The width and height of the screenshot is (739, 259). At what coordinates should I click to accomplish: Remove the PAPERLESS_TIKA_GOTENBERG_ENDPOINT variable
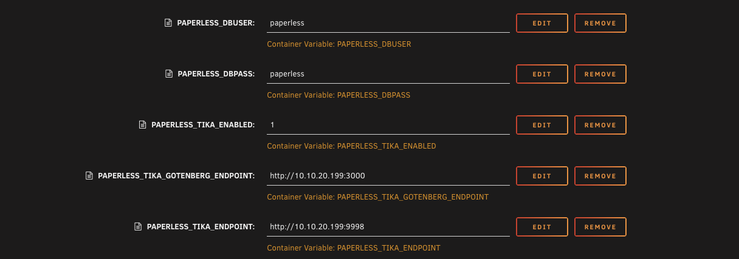[x=600, y=176]
